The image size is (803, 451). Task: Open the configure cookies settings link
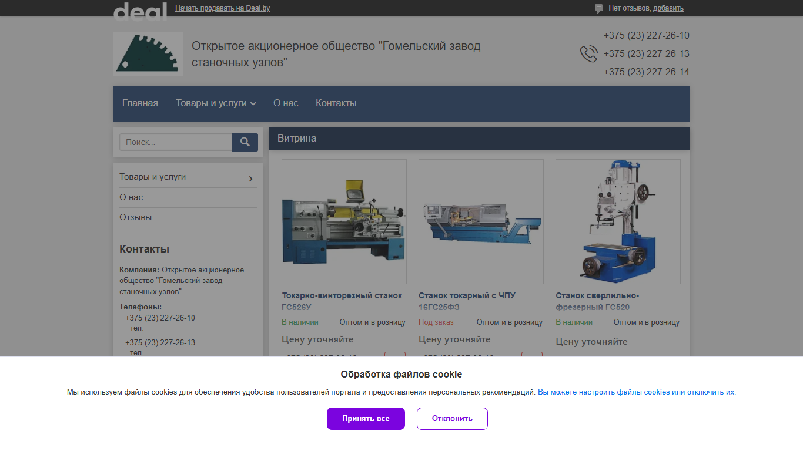(637, 392)
